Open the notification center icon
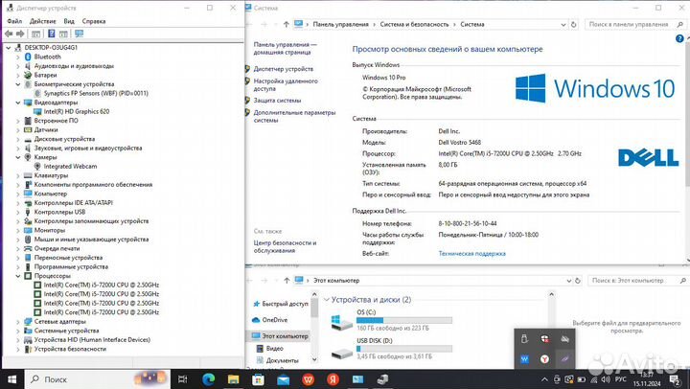The image size is (690, 389). click(x=675, y=379)
